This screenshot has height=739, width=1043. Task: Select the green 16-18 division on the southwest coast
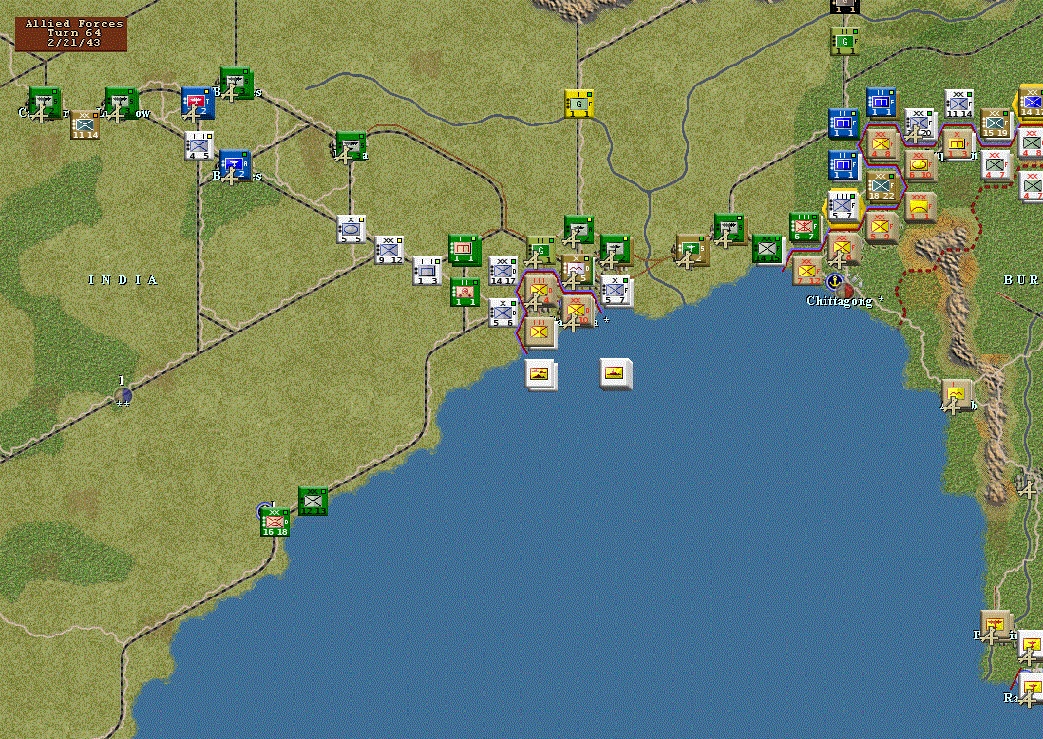pos(275,522)
